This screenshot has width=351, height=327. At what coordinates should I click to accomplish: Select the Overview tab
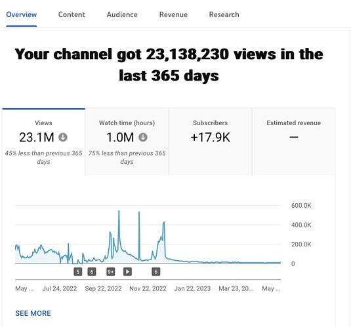coord(22,14)
